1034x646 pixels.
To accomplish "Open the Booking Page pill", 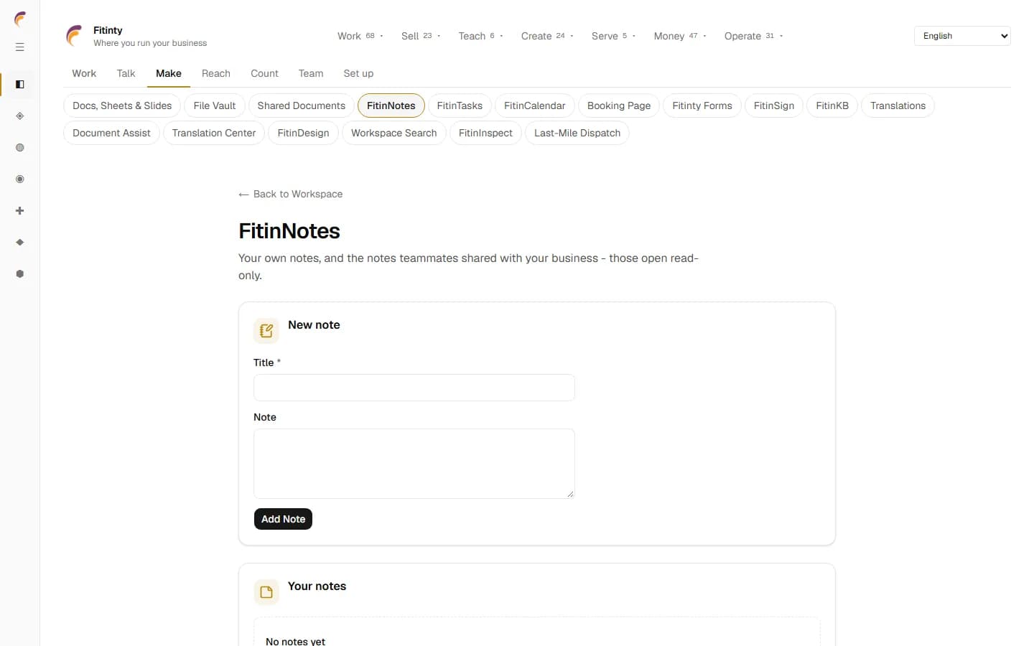I will point(619,106).
